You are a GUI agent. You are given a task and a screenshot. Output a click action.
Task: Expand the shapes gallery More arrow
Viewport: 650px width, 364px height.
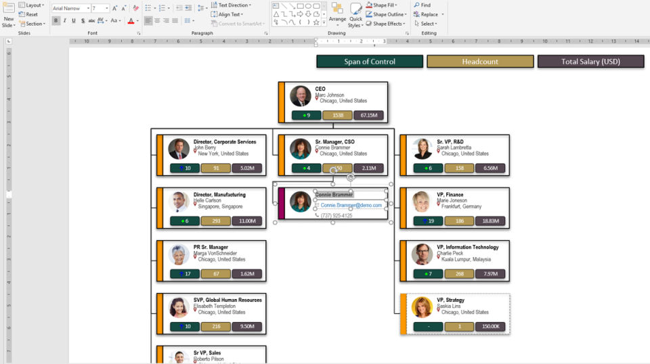pos(324,24)
